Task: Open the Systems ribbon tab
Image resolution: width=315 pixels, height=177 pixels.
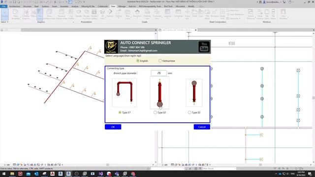Action: click(x=45, y=6)
